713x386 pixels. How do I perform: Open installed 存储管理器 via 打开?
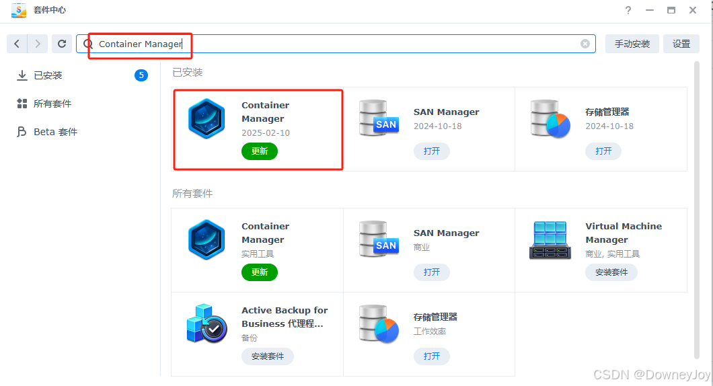[603, 151]
